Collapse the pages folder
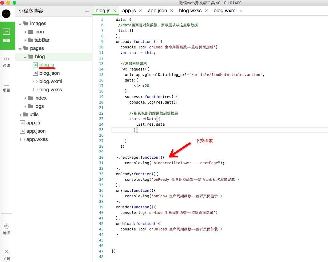328x262 pixels. [21, 48]
